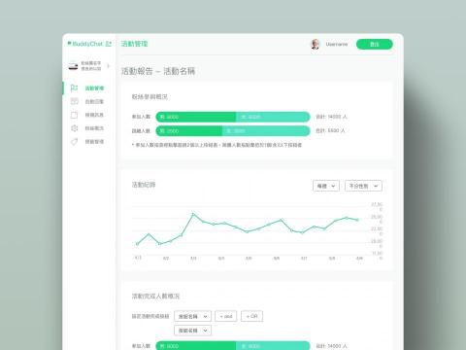The height and width of the screenshot is (350, 466).
Task: Open the tag icon sidebar item
Action: click(74, 142)
